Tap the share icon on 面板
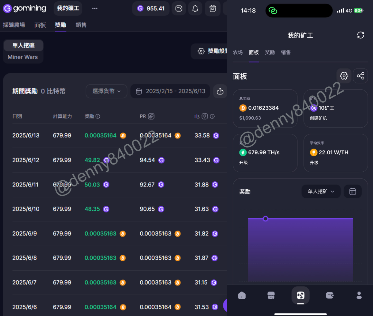Screen dimensions: 373x316 pyautogui.click(x=360, y=76)
